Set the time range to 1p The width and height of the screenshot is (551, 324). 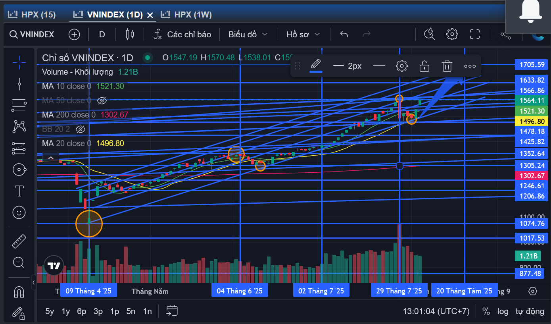(114, 311)
